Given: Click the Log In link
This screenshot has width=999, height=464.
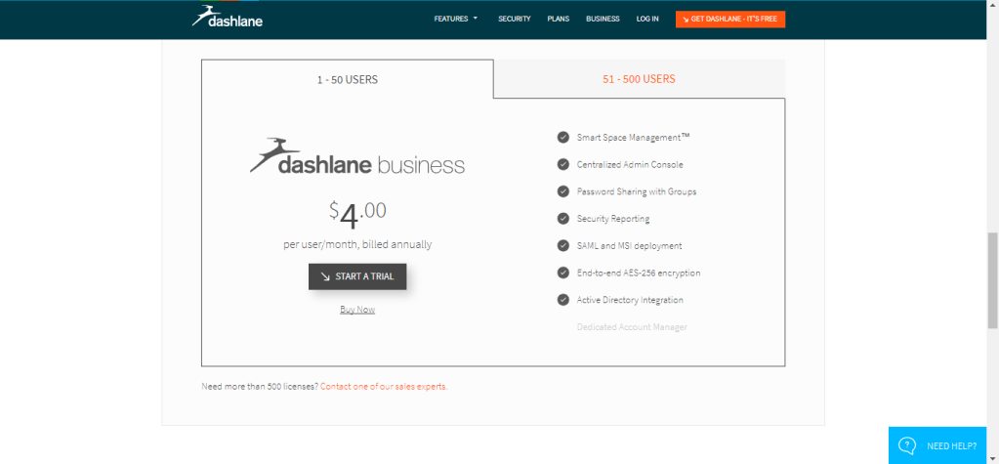Looking at the screenshot, I should tap(647, 20).
